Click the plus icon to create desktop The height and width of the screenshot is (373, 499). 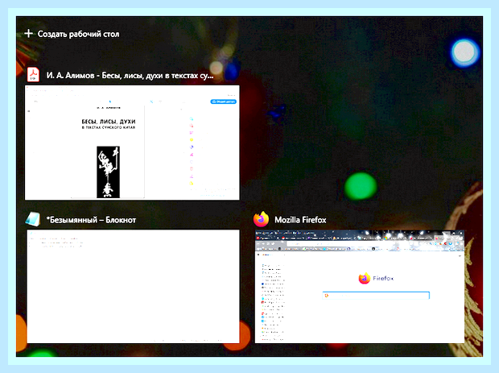pos(29,33)
